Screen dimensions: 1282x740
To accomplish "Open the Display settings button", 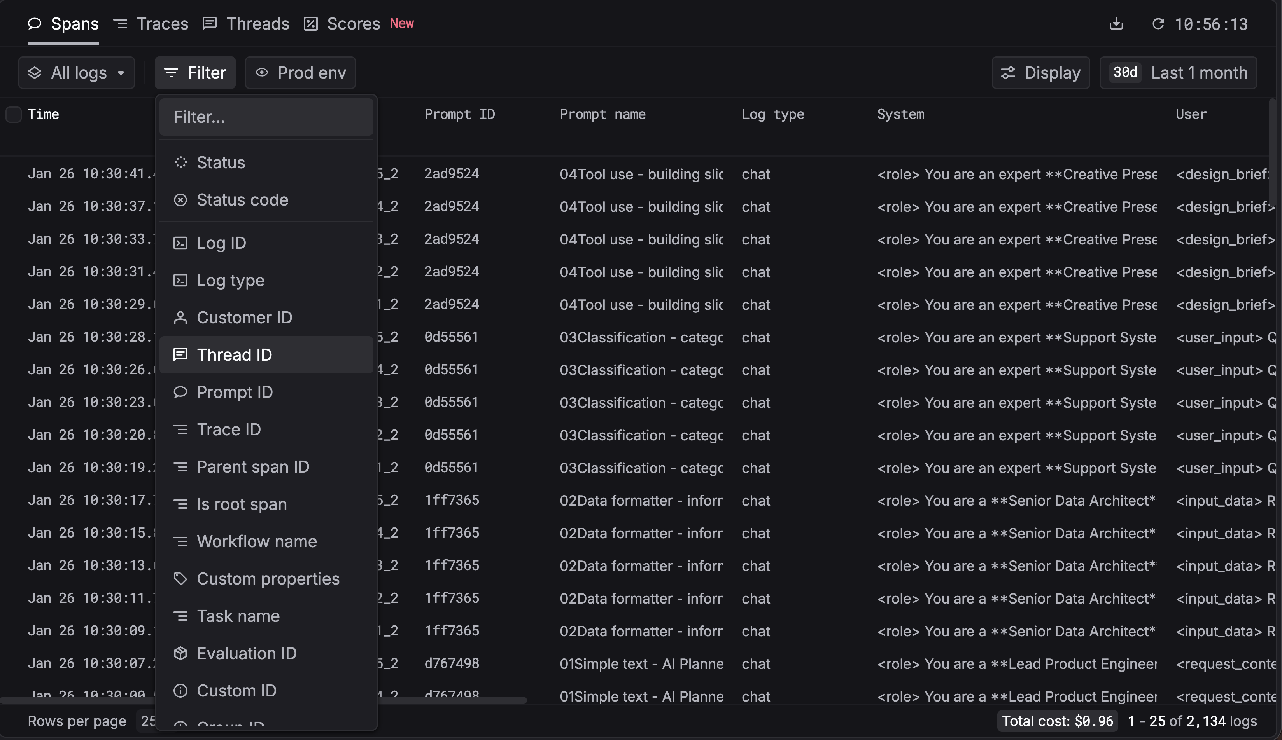I will 1040,73.
